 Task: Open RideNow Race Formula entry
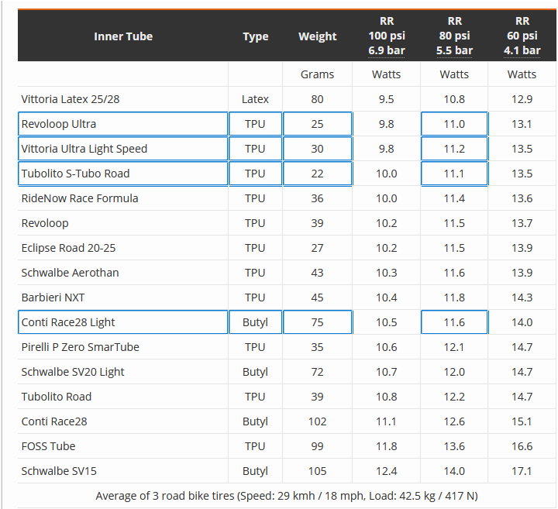[x=80, y=198]
